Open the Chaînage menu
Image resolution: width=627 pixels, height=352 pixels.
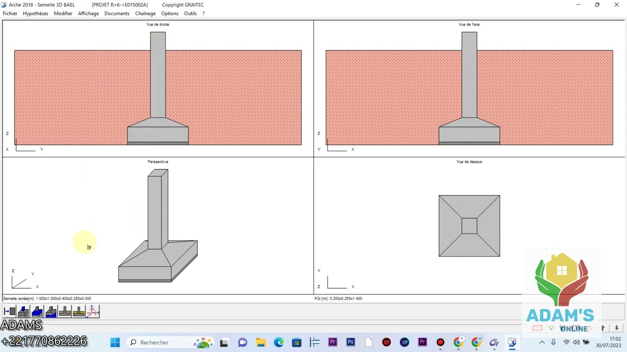[145, 14]
